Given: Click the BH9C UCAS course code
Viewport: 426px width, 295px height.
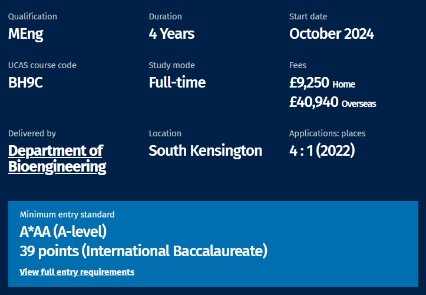Looking at the screenshot, I should point(25,82).
